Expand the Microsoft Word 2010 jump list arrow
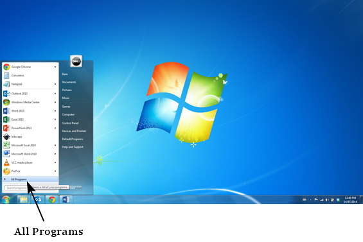This screenshot has height=242, width=363. (55, 154)
